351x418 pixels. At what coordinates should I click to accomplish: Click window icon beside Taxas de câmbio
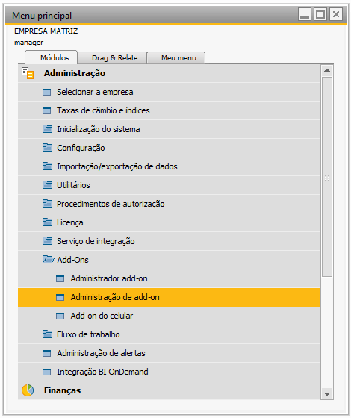pyautogui.click(x=46, y=111)
